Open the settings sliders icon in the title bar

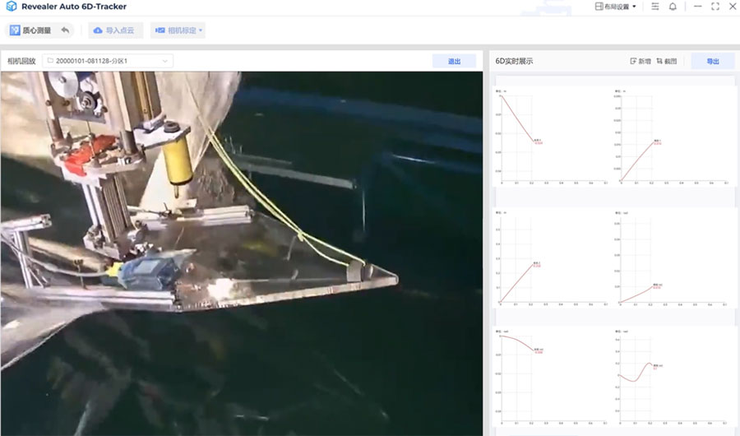coord(655,7)
